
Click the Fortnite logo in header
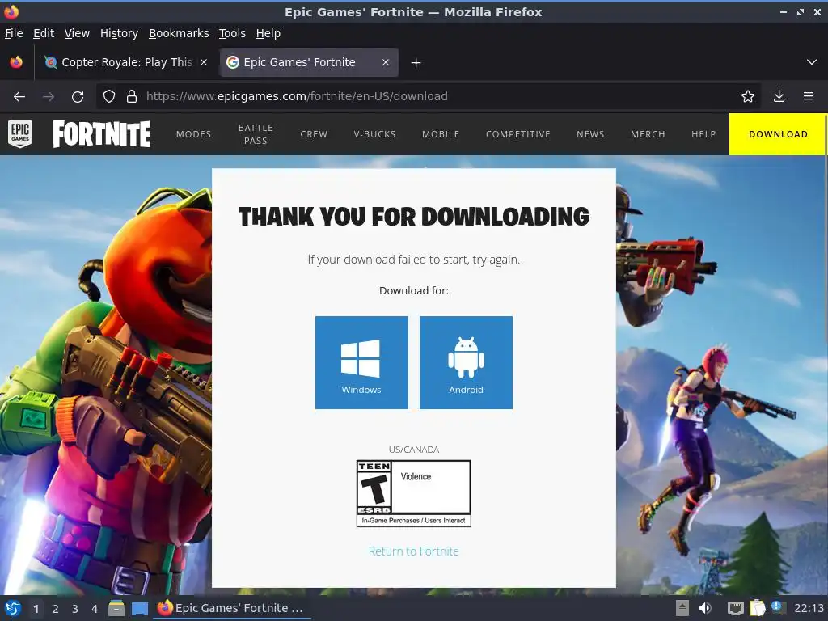coord(101,134)
